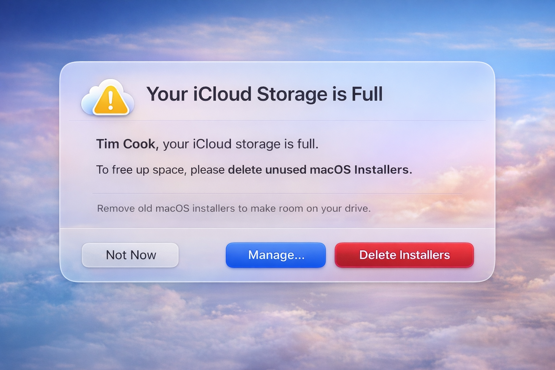The width and height of the screenshot is (555, 370).
Task: Click the gray "Remove old macOS installers" caption
Action: point(233,208)
